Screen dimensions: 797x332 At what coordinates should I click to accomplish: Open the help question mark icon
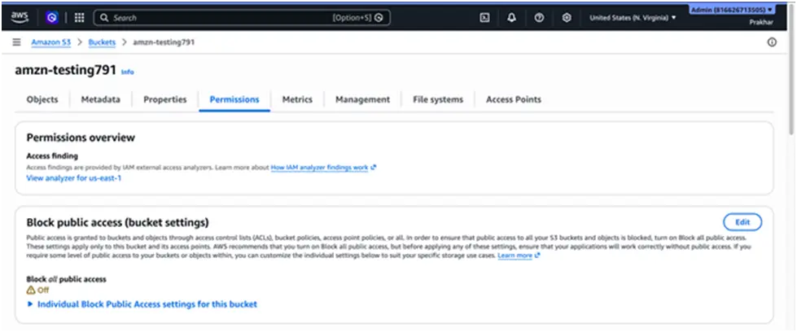[539, 18]
